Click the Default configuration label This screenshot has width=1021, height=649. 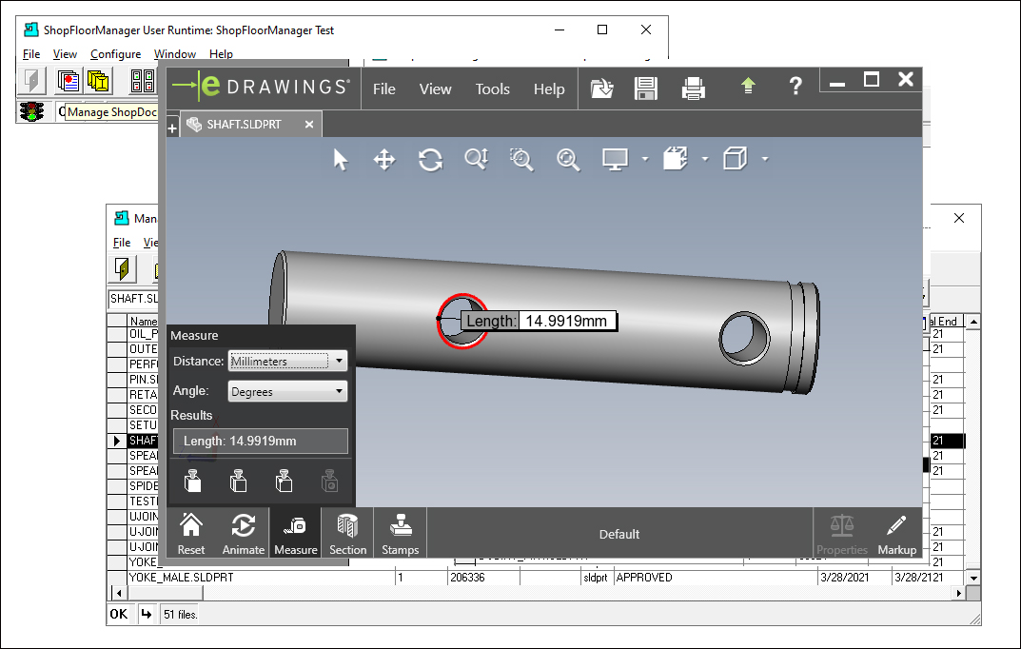(x=619, y=535)
